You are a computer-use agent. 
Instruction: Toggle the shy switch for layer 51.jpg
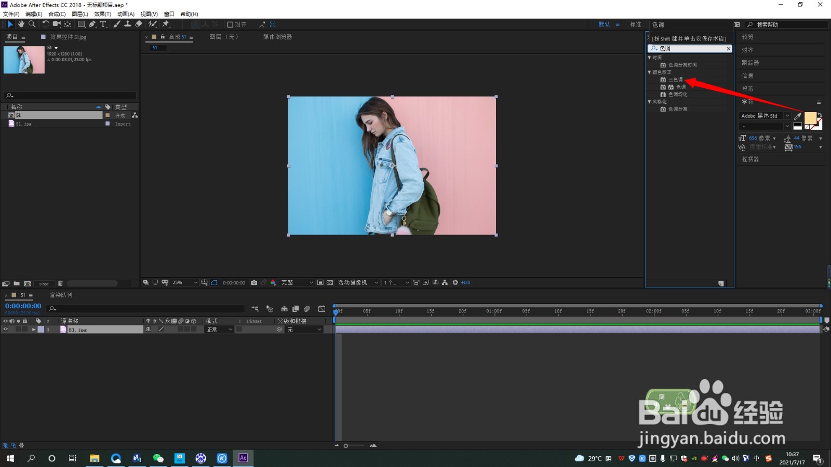pos(148,329)
